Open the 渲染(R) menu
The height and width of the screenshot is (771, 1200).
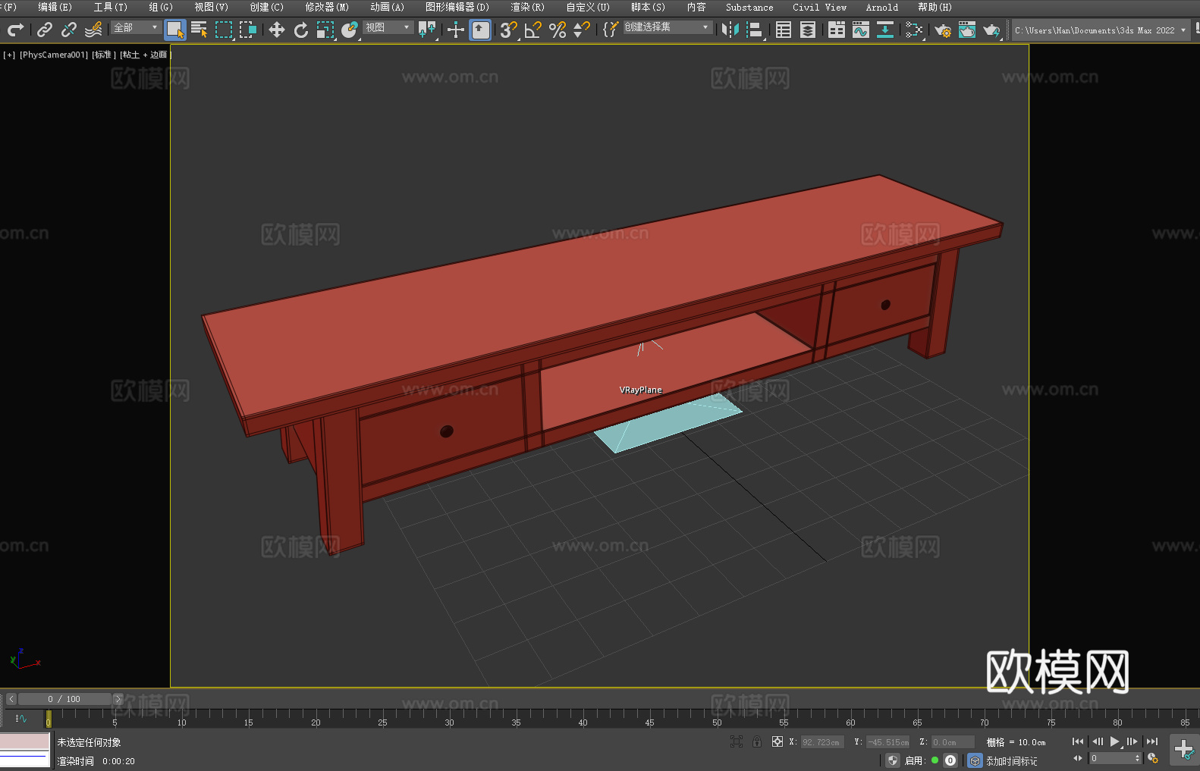[527, 7]
